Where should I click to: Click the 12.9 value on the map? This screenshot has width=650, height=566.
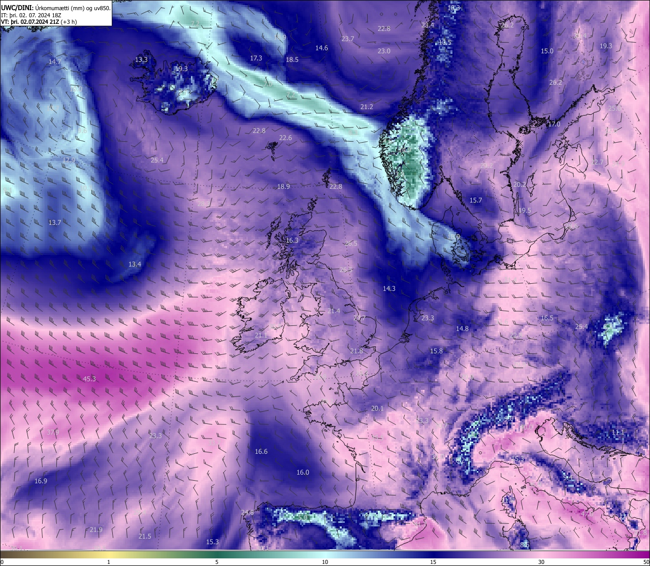(69, 160)
